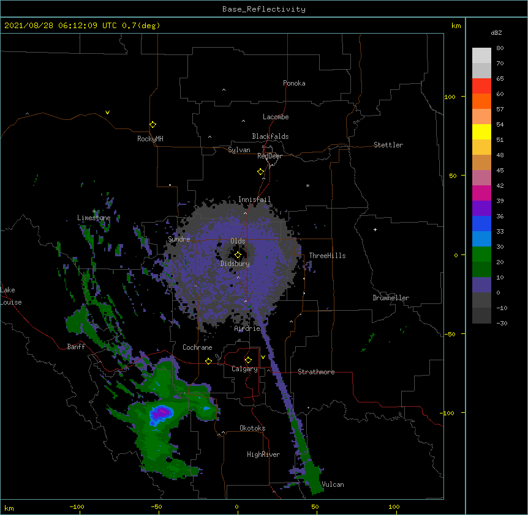Pick the yellow 51-54 dBZ legend swatch
Viewport: 528px width, 515px height.
click(481, 132)
